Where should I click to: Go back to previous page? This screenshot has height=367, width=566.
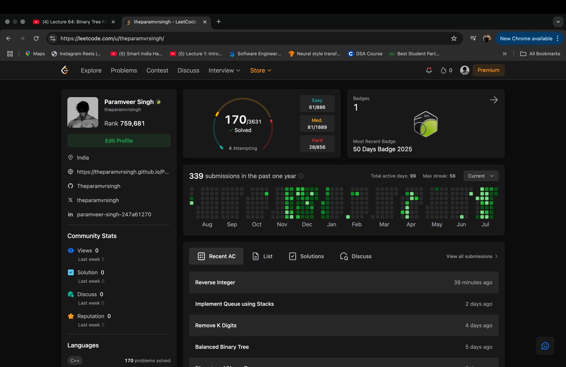[8, 39]
